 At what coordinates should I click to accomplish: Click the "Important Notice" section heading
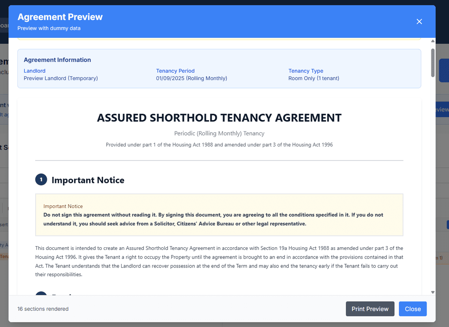click(x=88, y=180)
